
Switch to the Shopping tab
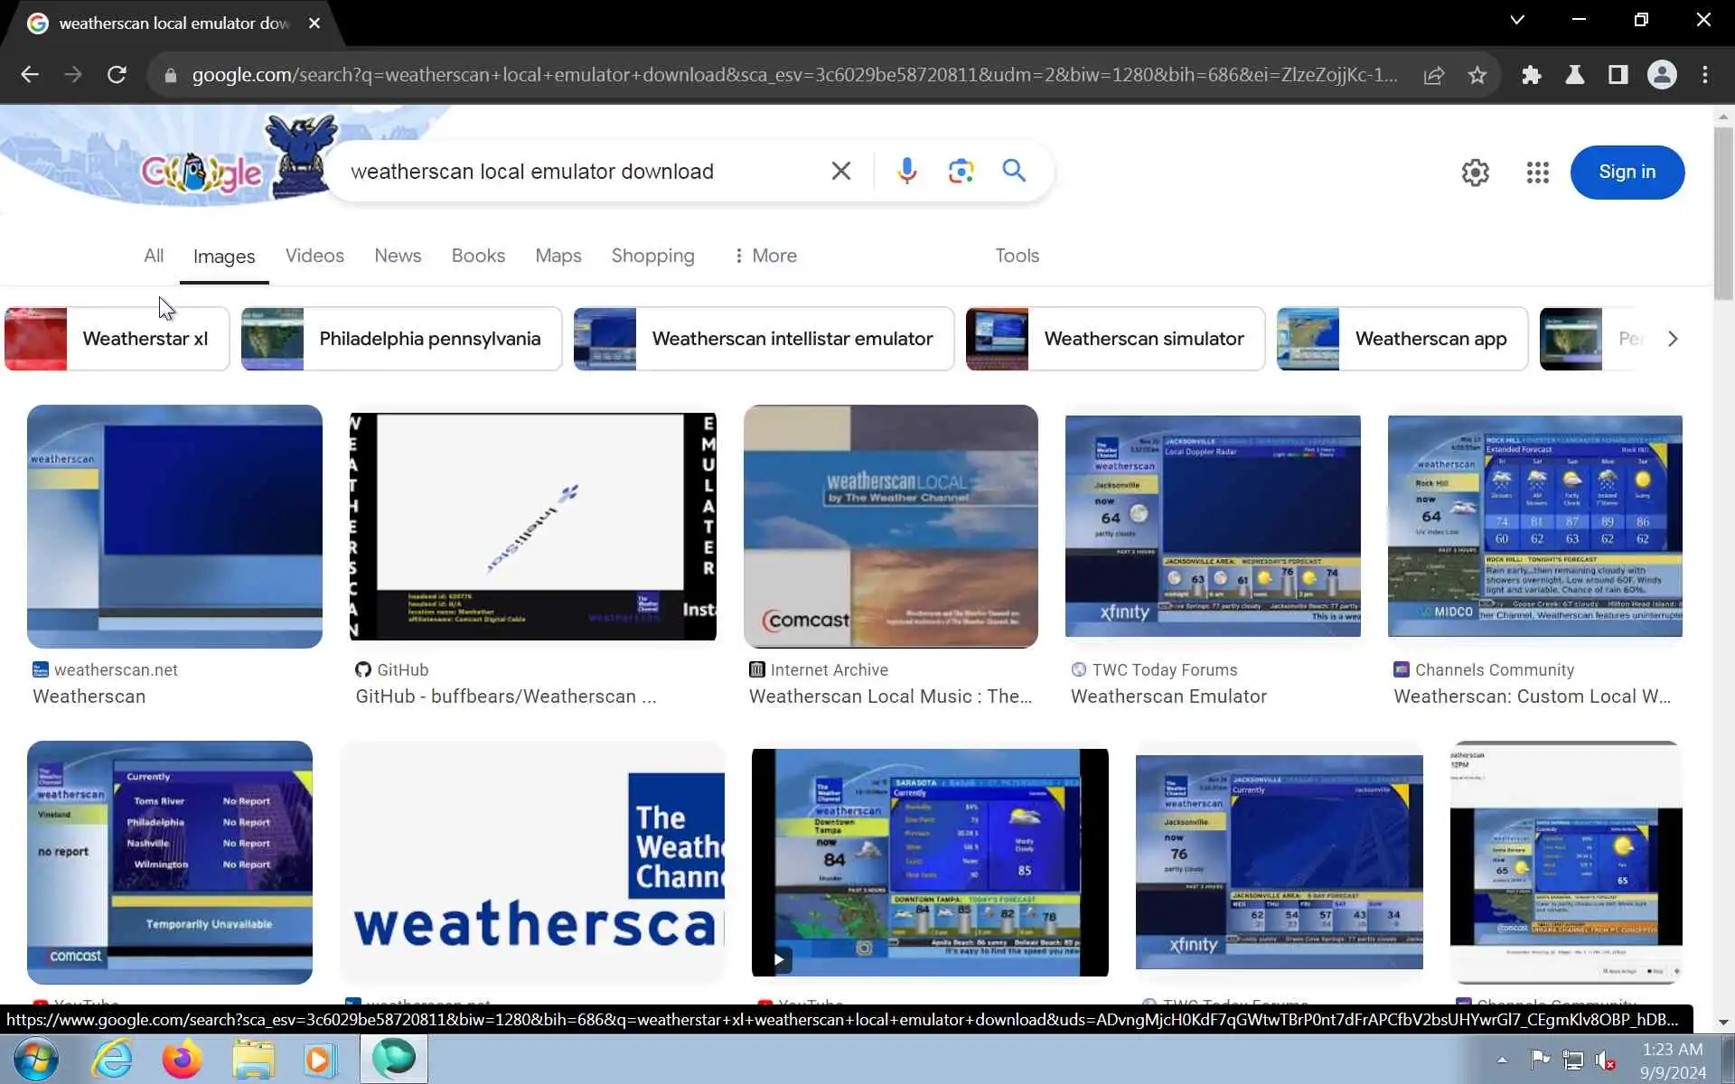[x=652, y=256]
